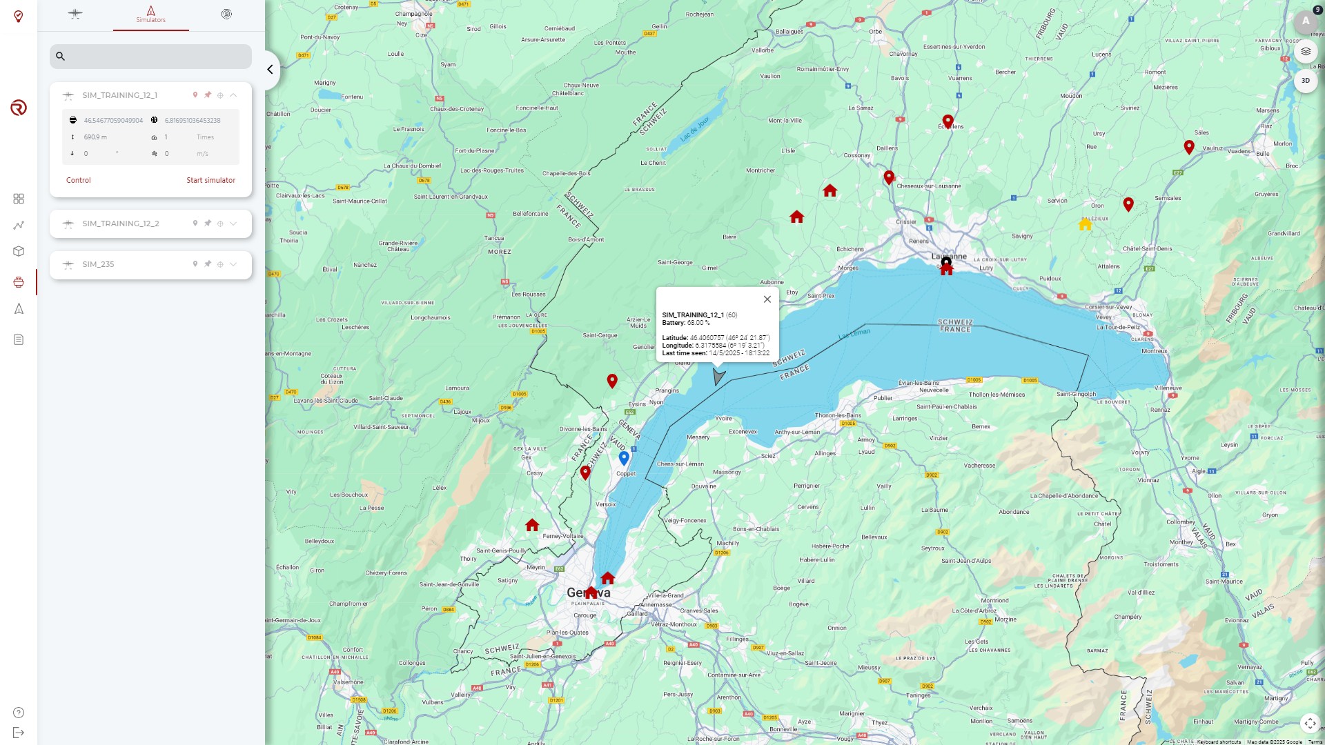
Task: Select house marker overlapping the Geneva label
Action: [x=591, y=592]
